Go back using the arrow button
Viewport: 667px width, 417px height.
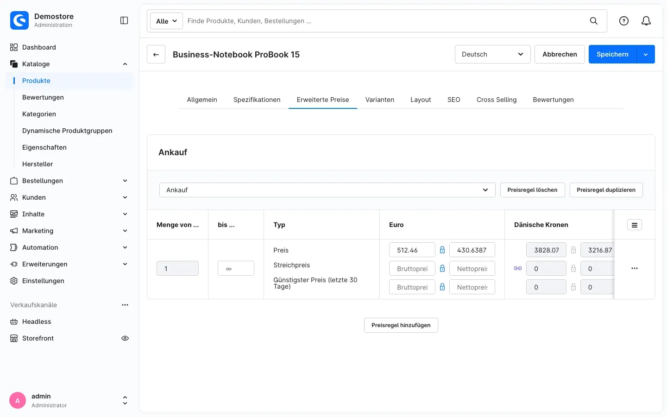tap(156, 54)
